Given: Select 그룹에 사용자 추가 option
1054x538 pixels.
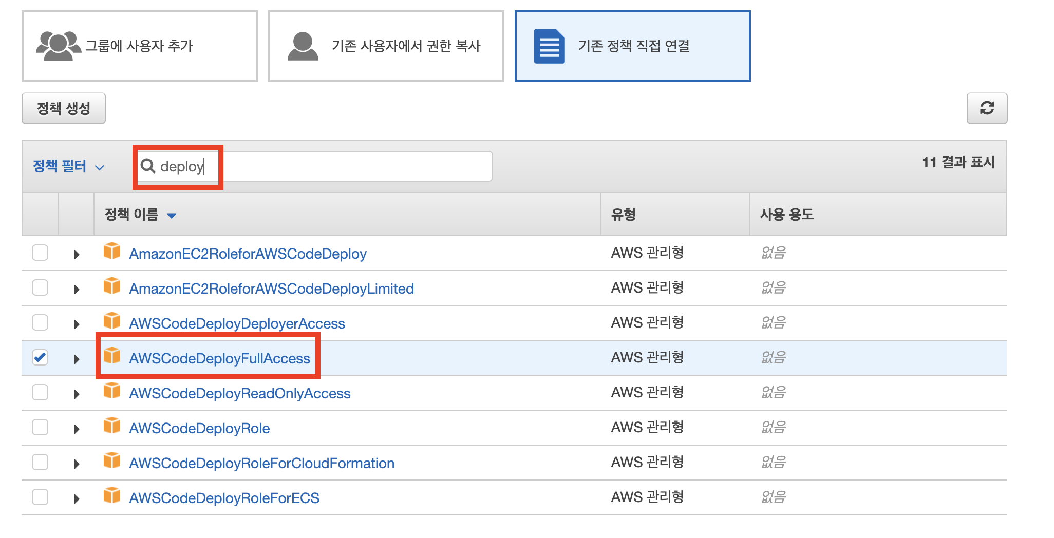Looking at the screenshot, I should (140, 46).
